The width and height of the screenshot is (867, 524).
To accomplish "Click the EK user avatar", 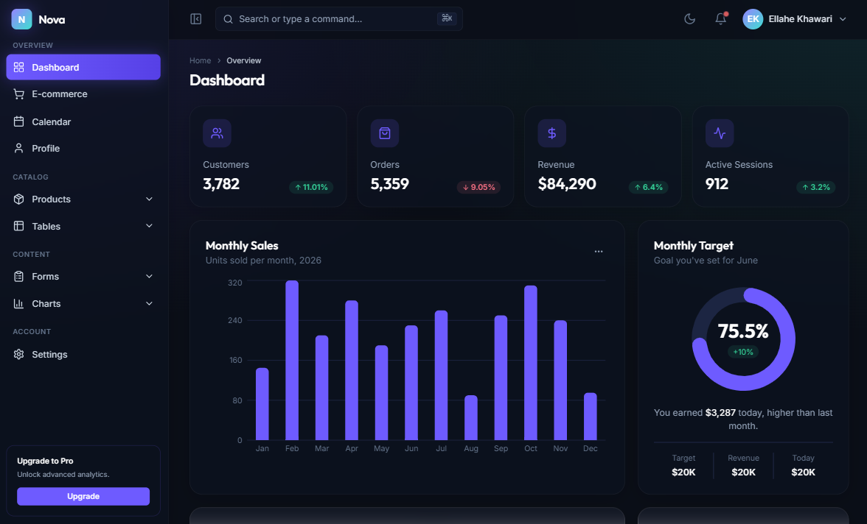I will (753, 19).
